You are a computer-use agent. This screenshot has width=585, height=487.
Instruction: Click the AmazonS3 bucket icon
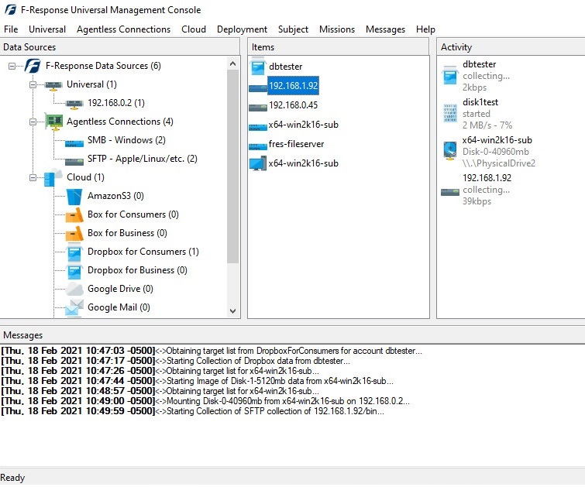coord(74,197)
